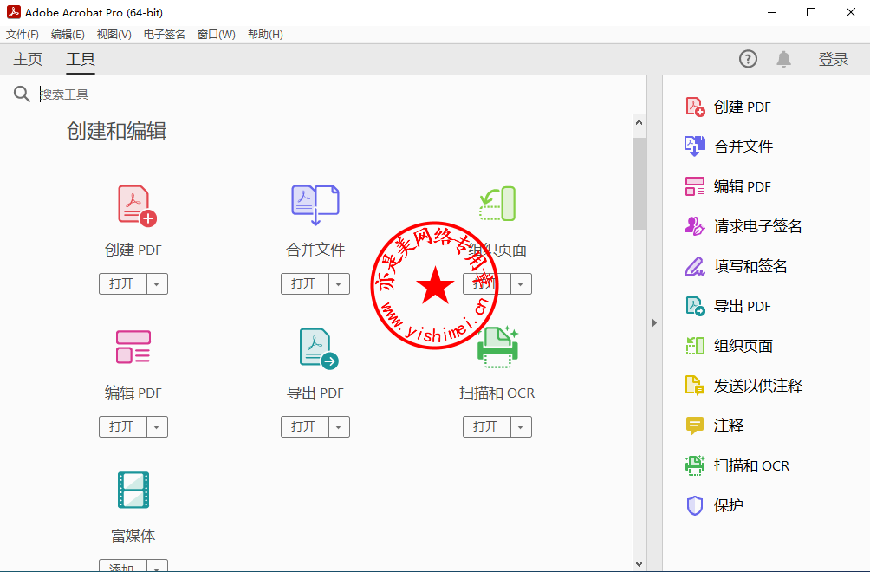Select 填写和签名 pen icon in right sidebar
This screenshot has height=572, width=870.
click(695, 266)
